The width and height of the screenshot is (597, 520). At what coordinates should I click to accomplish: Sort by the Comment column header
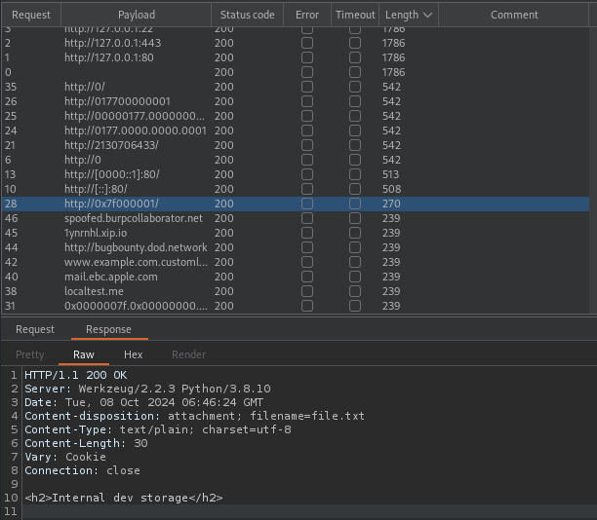click(514, 15)
